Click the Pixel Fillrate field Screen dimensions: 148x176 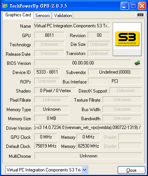tap(52, 100)
